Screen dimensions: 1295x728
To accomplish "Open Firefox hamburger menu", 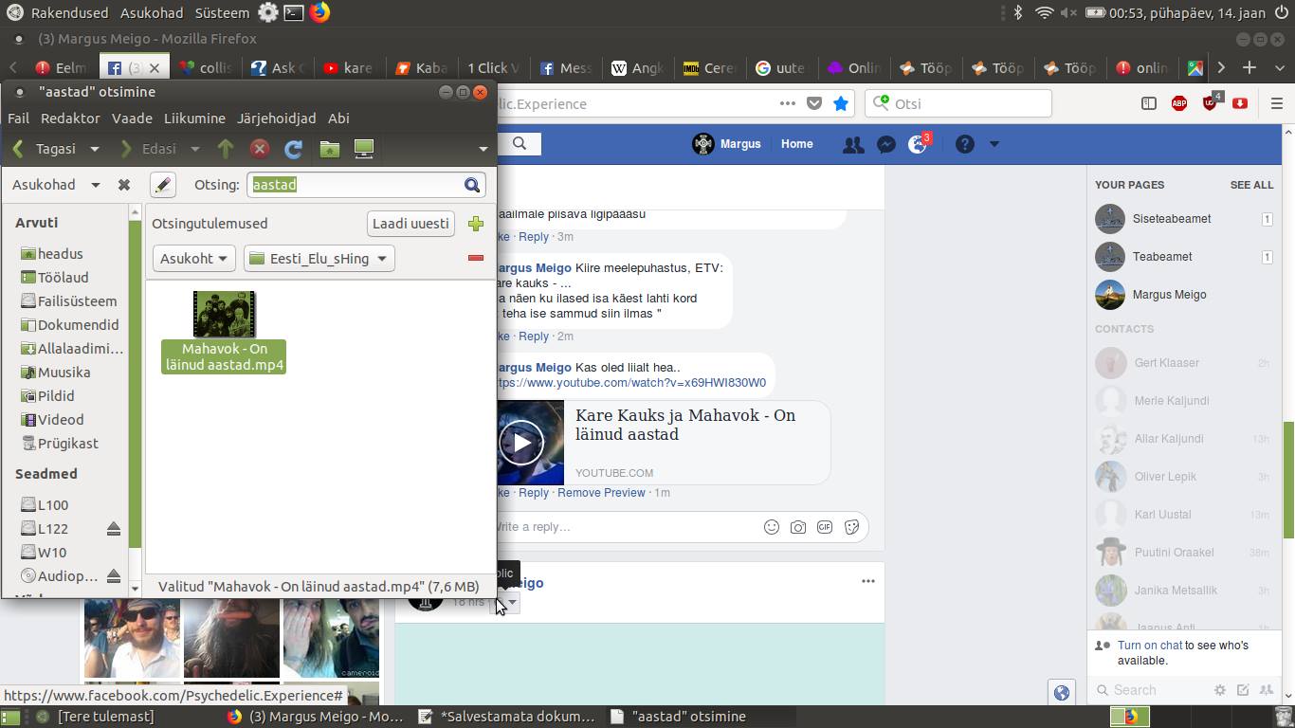I will click(x=1277, y=103).
